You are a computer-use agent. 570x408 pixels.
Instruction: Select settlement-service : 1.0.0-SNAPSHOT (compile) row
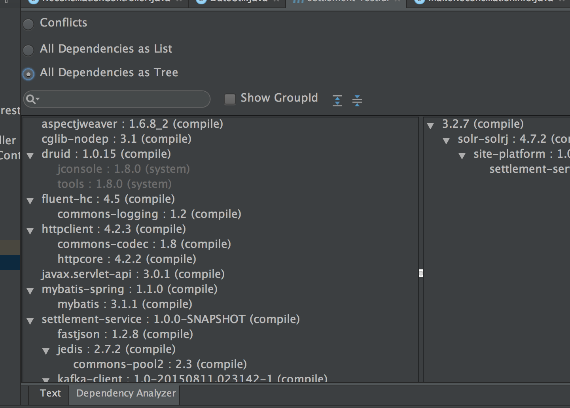point(170,319)
